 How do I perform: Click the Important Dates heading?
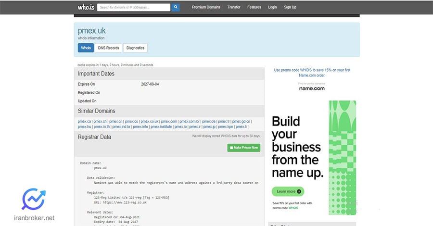coord(96,74)
